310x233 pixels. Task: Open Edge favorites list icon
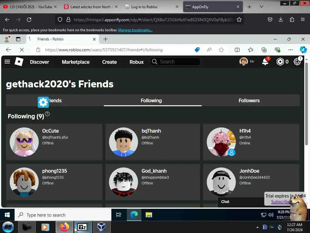click(x=251, y=50)
